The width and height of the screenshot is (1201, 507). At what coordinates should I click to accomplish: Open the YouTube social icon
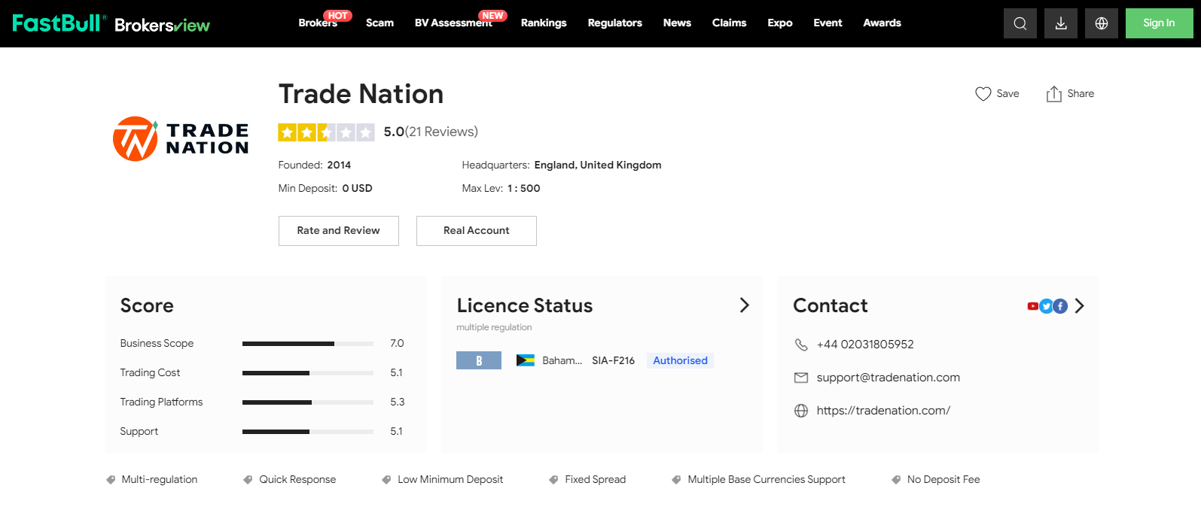pyautogui.click(x=1033, y=306)
